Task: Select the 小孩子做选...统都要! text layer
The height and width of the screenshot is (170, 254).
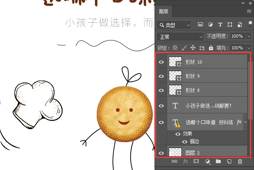Action: pyautogui.click(x=209, y=106)
